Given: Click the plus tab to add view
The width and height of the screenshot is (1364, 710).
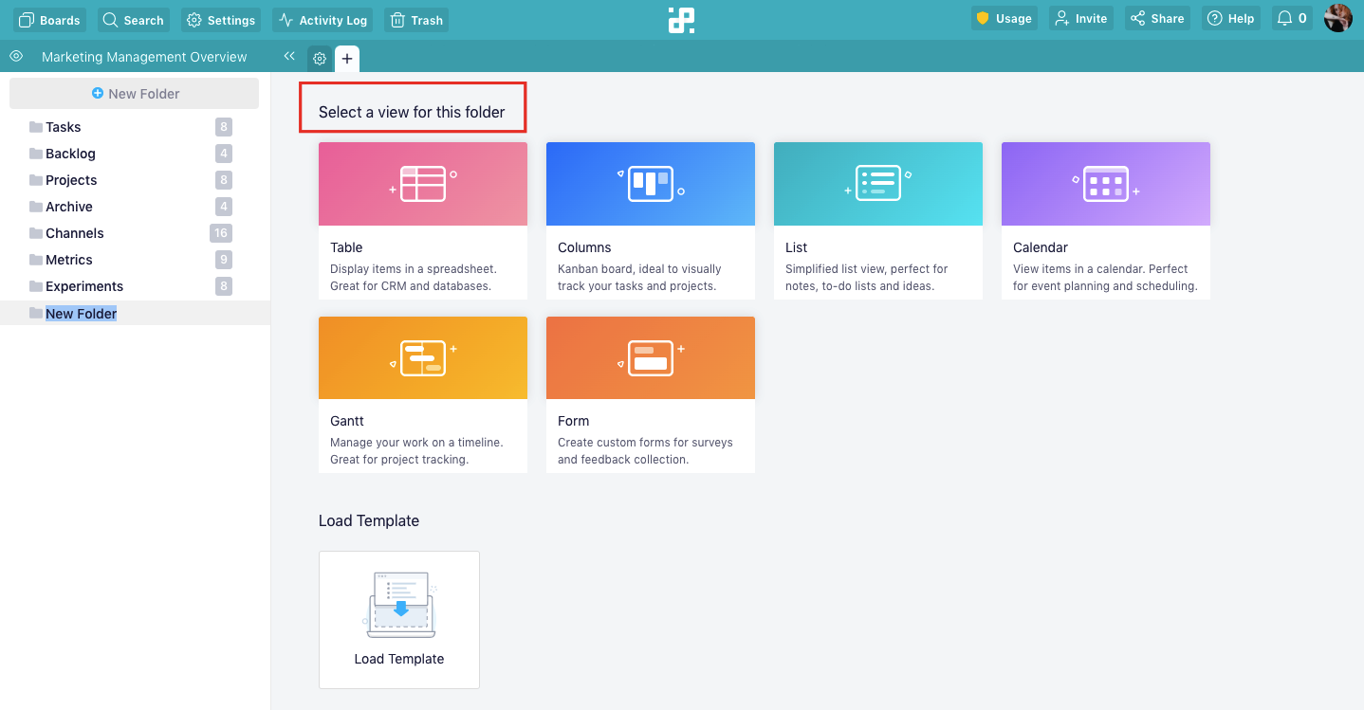Looking at the screenshot, I should pos(347,59).
